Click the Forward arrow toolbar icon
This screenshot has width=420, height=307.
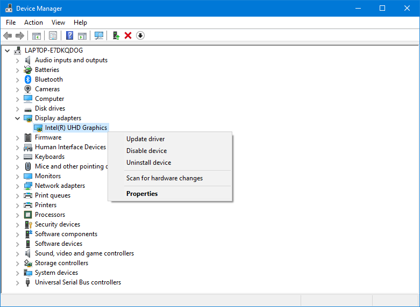click(20, 35)
